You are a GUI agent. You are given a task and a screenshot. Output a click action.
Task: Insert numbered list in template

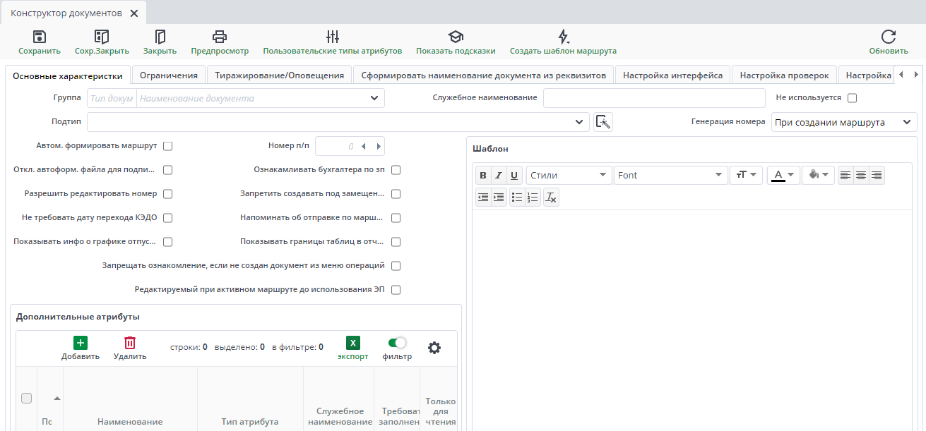(533, 198)
